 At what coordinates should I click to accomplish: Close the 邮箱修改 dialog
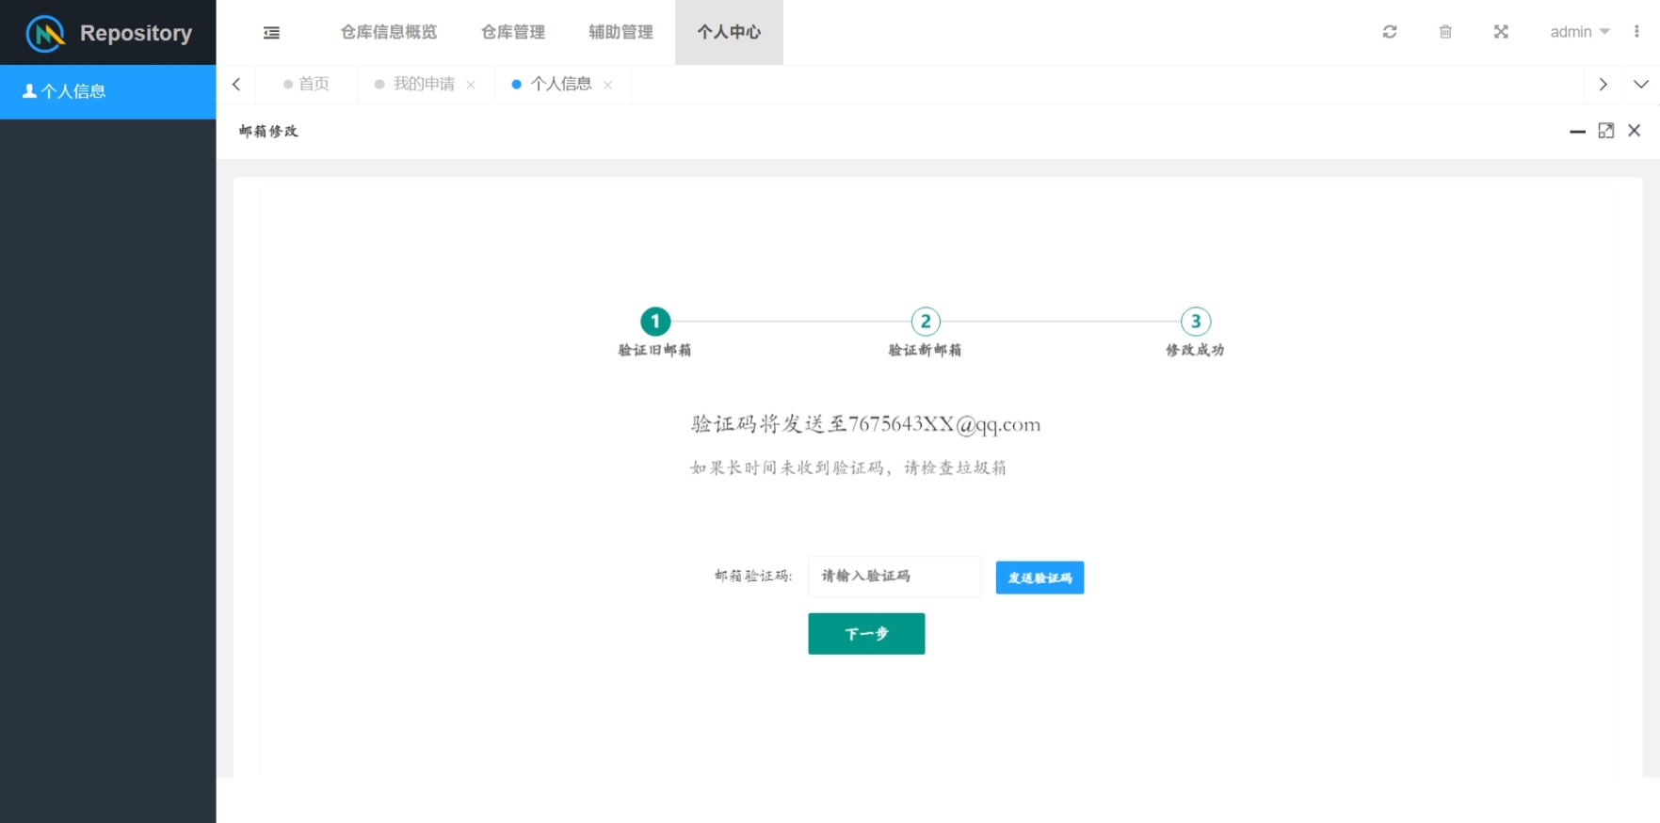pos(1635,131)
